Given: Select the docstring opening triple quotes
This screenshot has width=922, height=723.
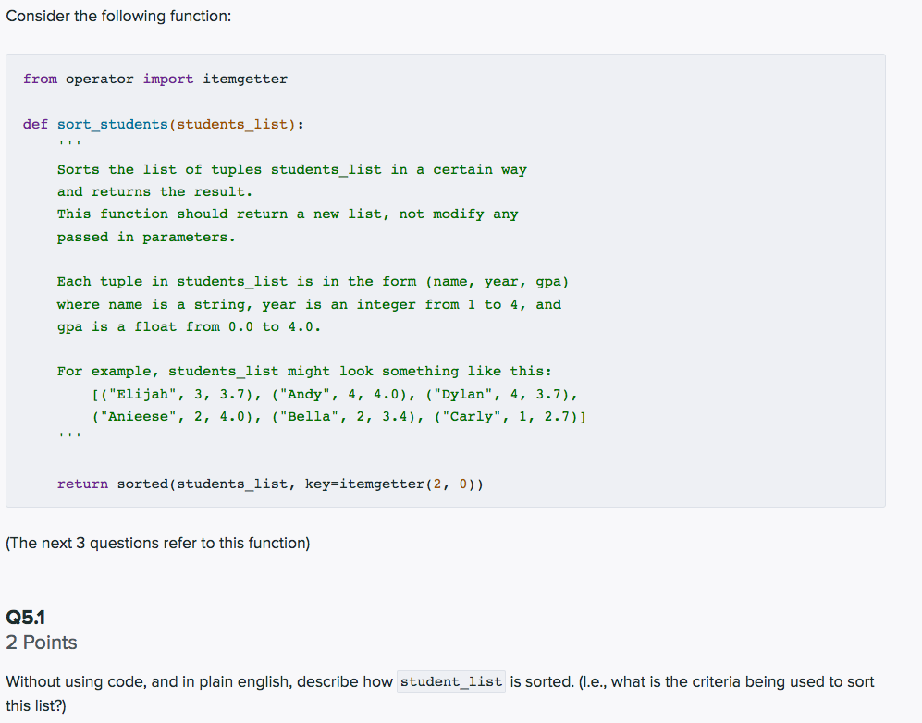Looking at the screenshot, I should click(x=69, y=144).
